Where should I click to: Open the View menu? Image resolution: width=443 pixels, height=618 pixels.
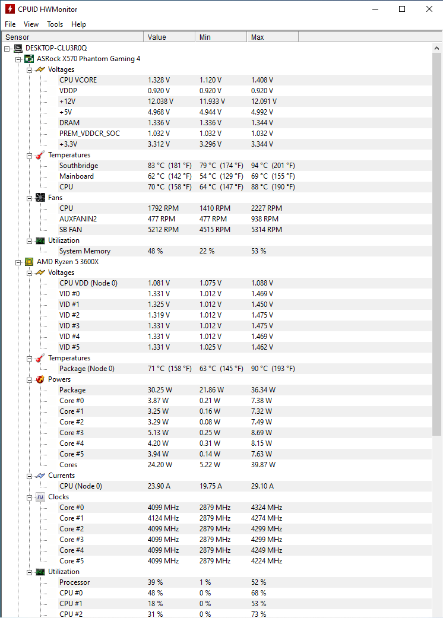point(31,24)
